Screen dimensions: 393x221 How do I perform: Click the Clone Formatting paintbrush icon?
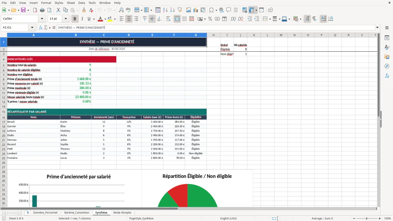pyautogui.click(x=84, y=10)
